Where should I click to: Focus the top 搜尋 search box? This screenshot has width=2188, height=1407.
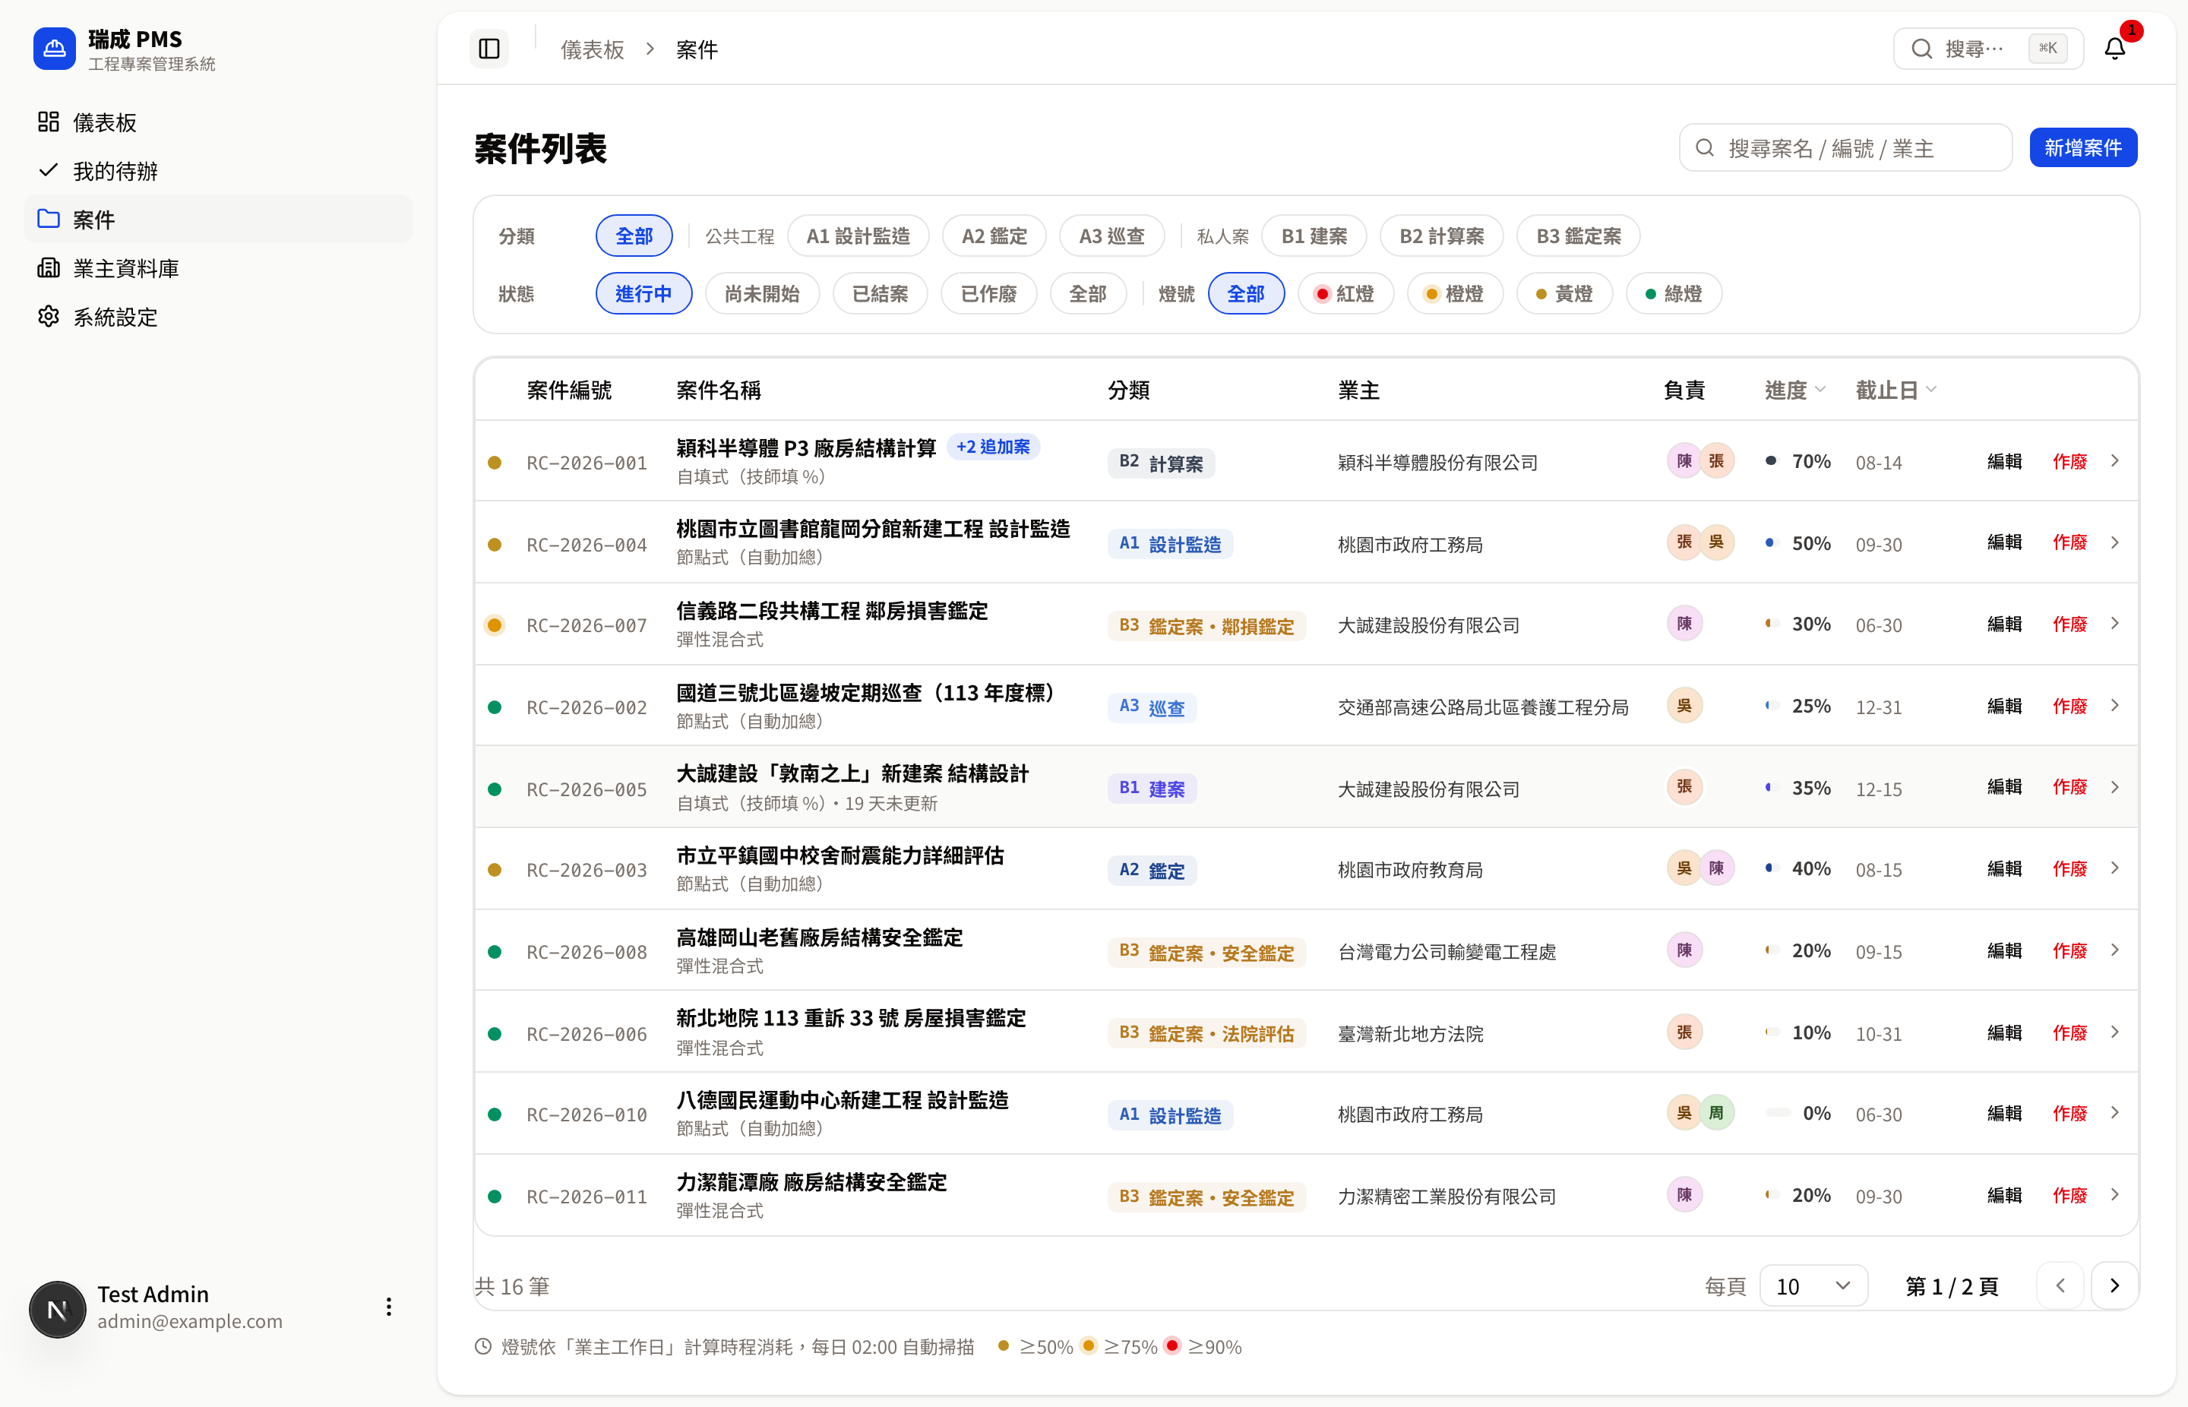tap(1988, 49)
